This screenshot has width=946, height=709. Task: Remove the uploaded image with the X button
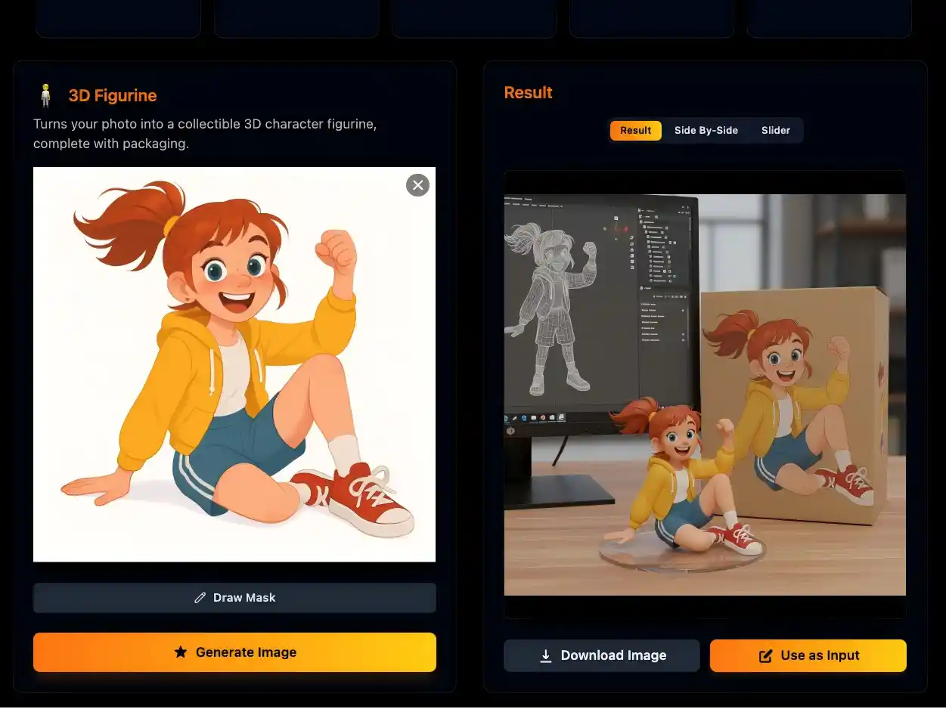click(417, 185)
